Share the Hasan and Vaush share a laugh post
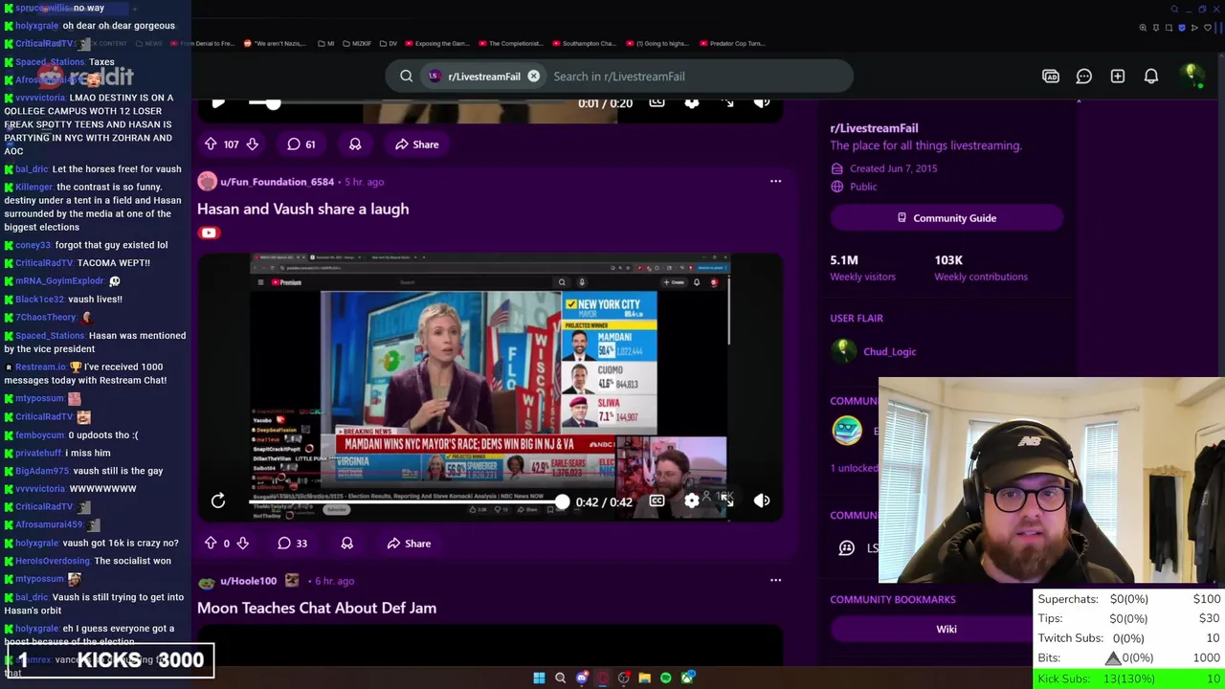1225x689 pixels. pos(409,544)
